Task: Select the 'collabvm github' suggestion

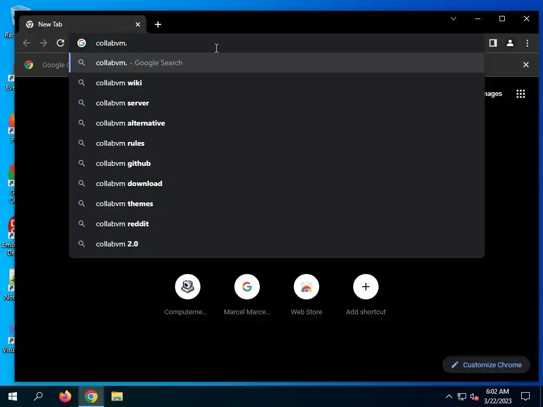Action: coord(277,163)
